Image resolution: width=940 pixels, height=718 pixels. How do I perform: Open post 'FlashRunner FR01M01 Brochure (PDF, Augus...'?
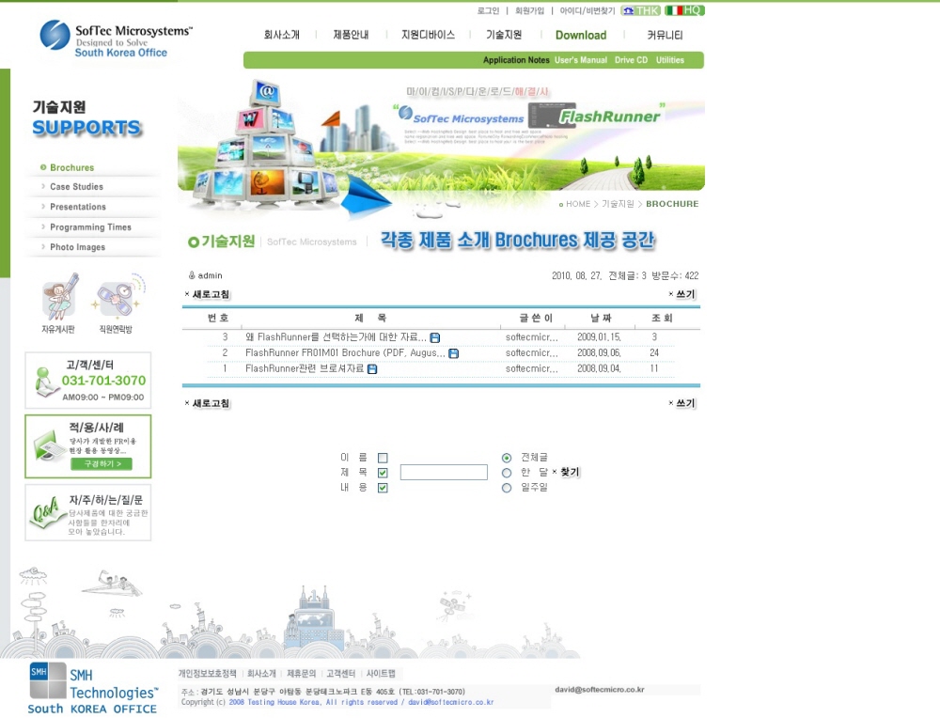pos(345,353)
